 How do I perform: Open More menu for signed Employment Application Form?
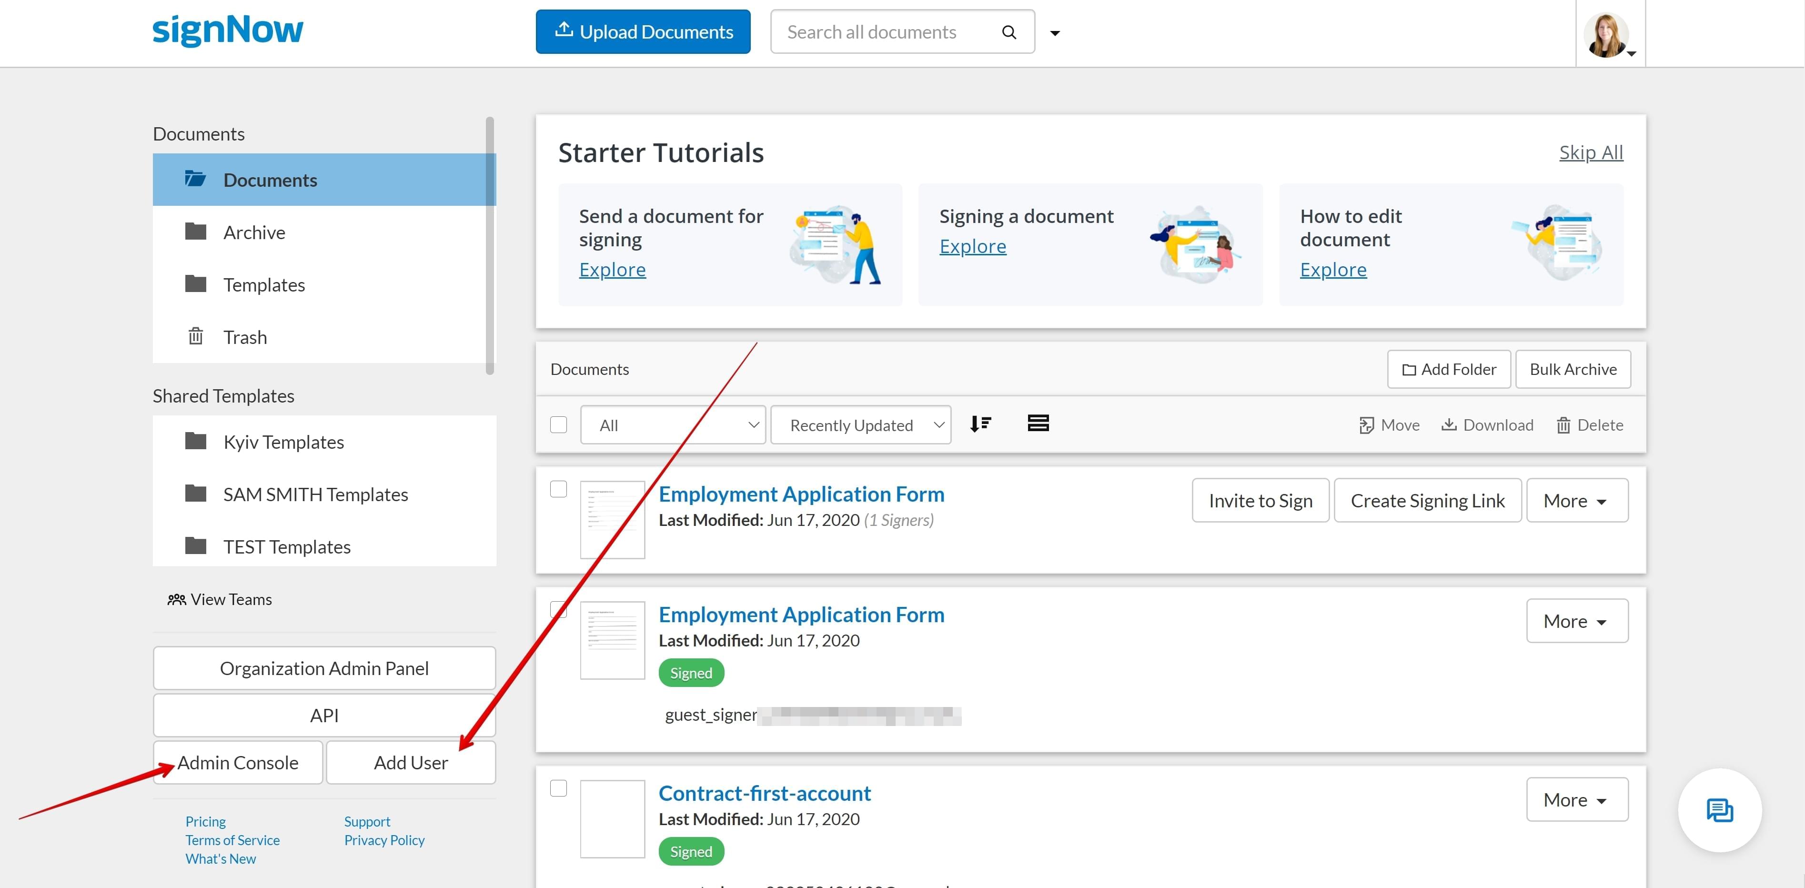(1576, 621)
